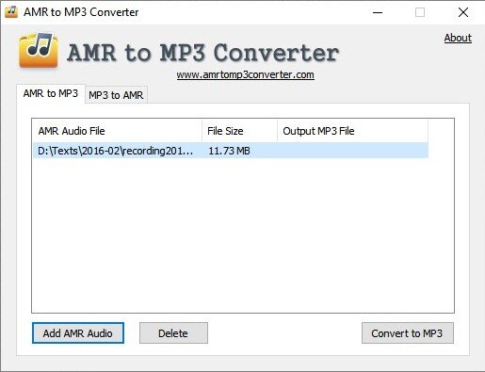Switch to the MP3 to AMR tab
Viewport: 485px width, 372px height.
(116, 95)
